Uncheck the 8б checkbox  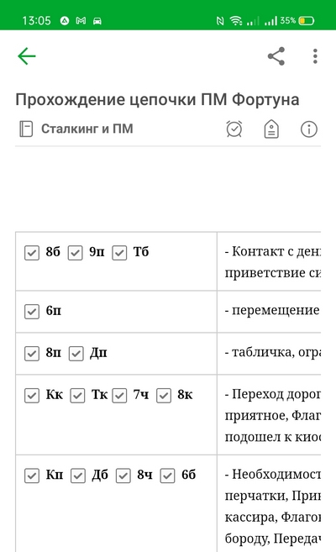coord(32,253)
